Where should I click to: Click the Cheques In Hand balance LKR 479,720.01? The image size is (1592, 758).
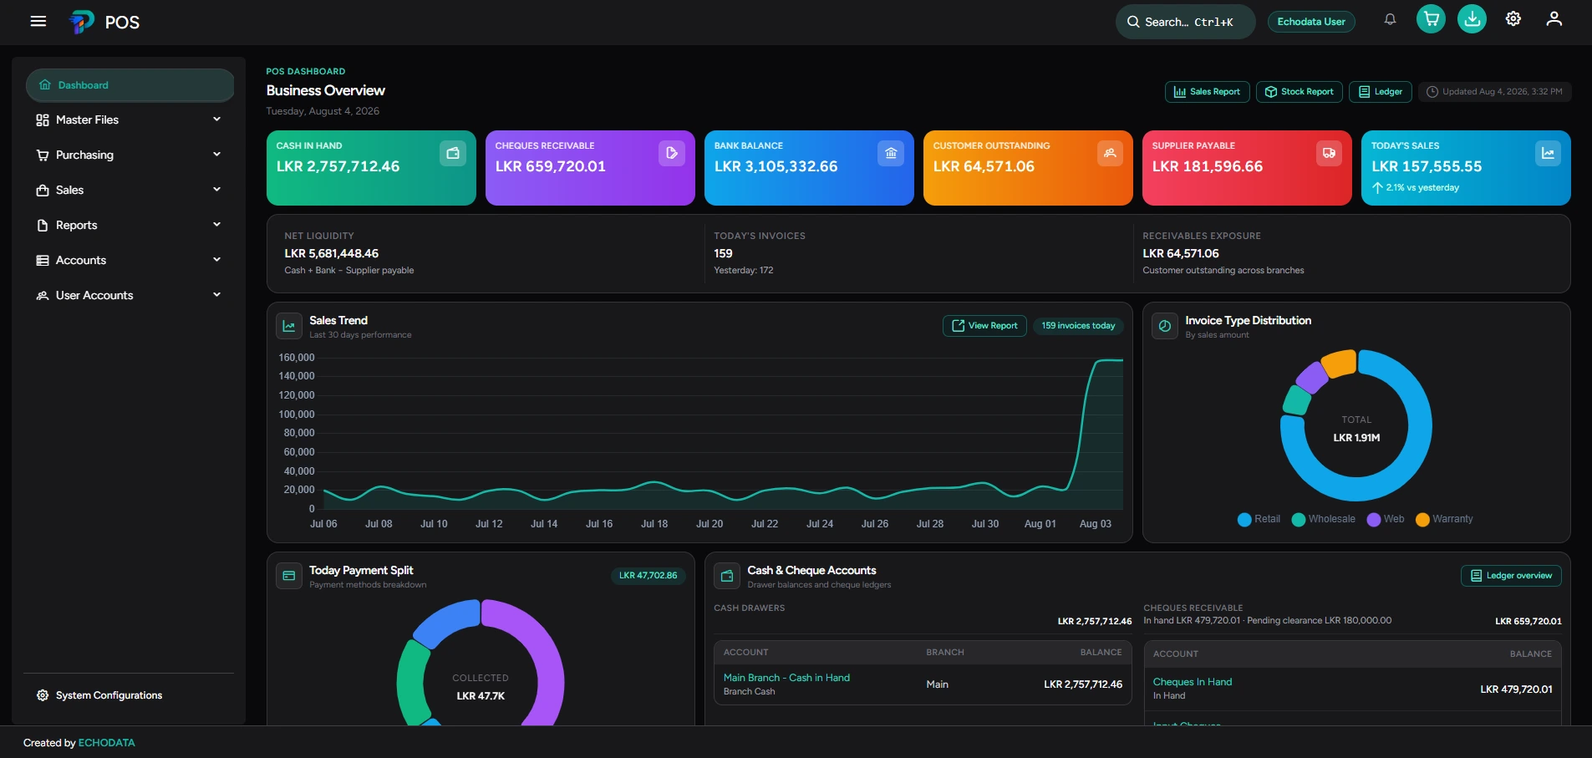pyautogui.click(x=1516, y=689)
